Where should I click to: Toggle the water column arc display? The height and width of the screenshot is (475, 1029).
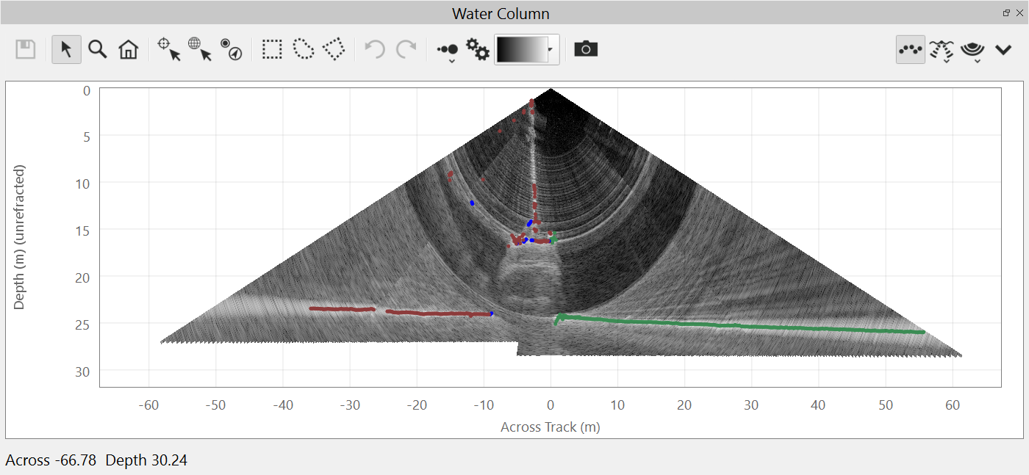(972, 50)
